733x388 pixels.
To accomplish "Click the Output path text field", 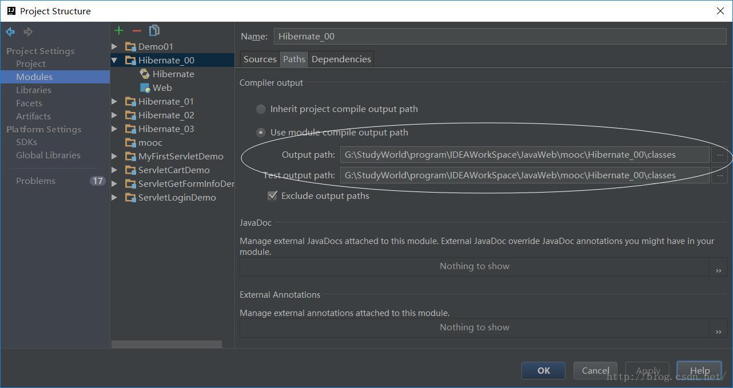I will click(524, 155).
